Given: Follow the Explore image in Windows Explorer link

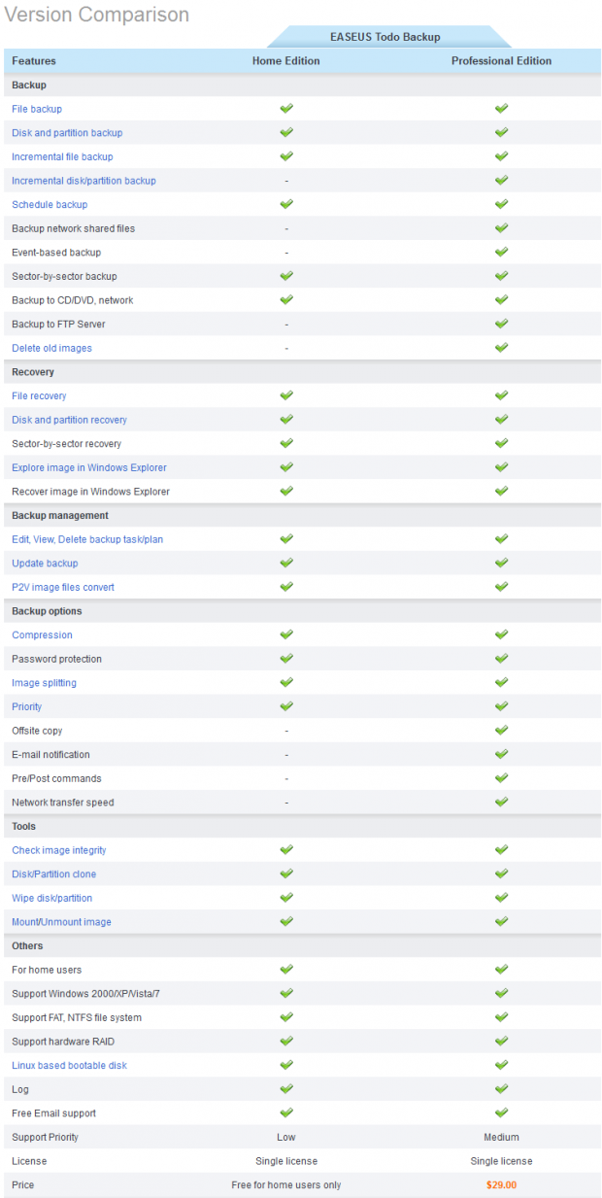Looking at the screenshot, I should tap(89, 467).
